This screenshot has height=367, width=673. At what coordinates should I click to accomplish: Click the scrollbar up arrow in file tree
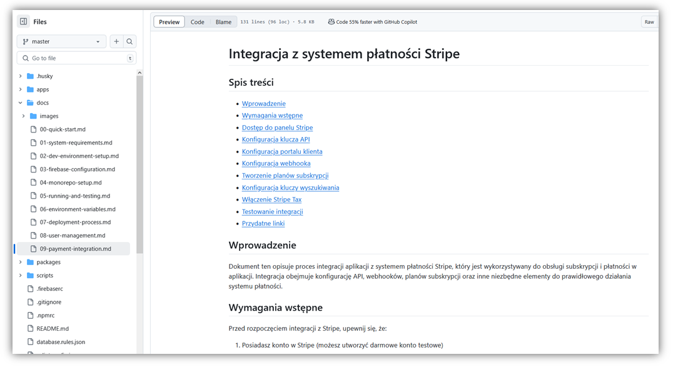coord(139,73)
